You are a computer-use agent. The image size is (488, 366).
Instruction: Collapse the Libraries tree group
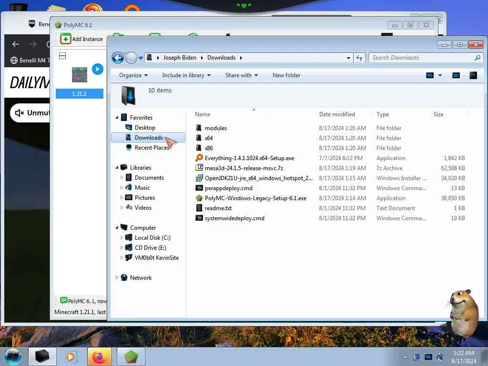[117, 167]
